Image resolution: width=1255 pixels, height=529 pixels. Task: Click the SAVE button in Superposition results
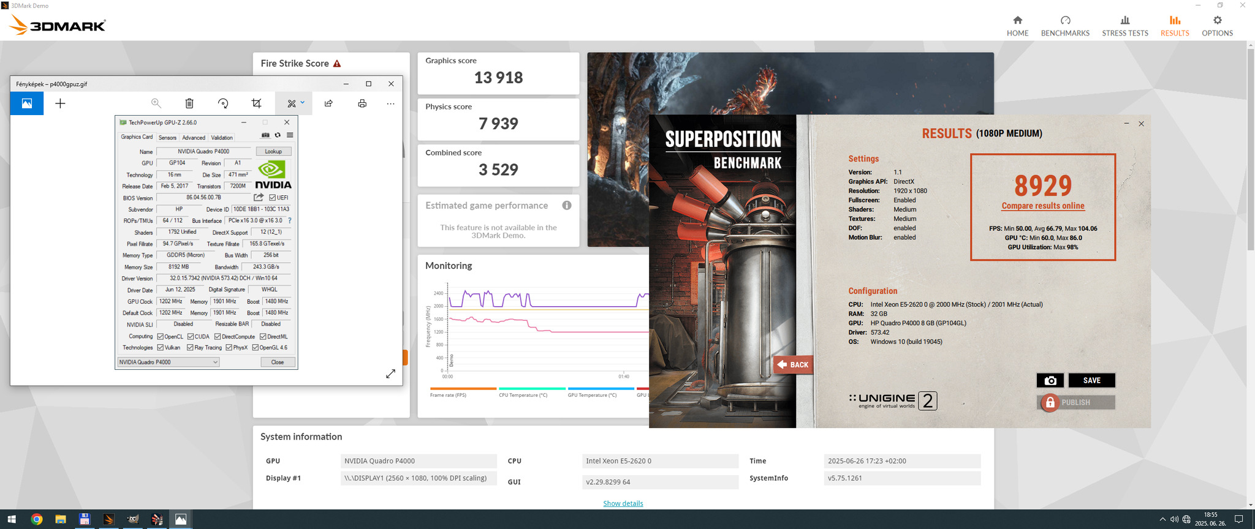click(x=1091, y=380)
